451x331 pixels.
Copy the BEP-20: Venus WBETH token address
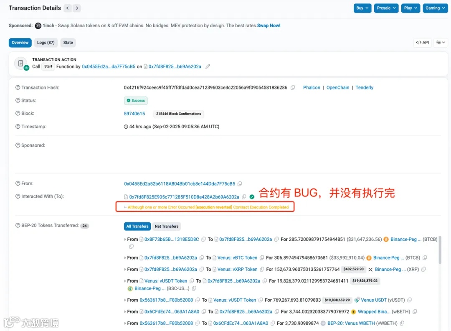[402, 323]
